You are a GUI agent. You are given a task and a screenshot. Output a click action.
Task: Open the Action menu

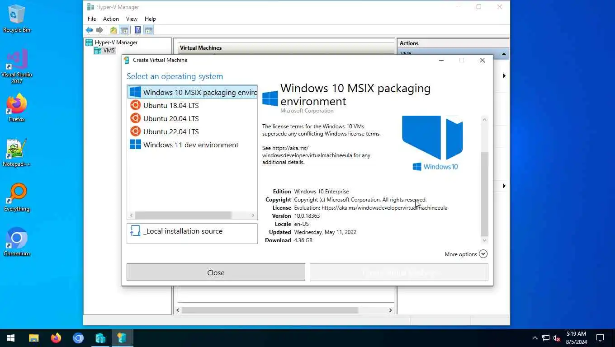point(111,19)
